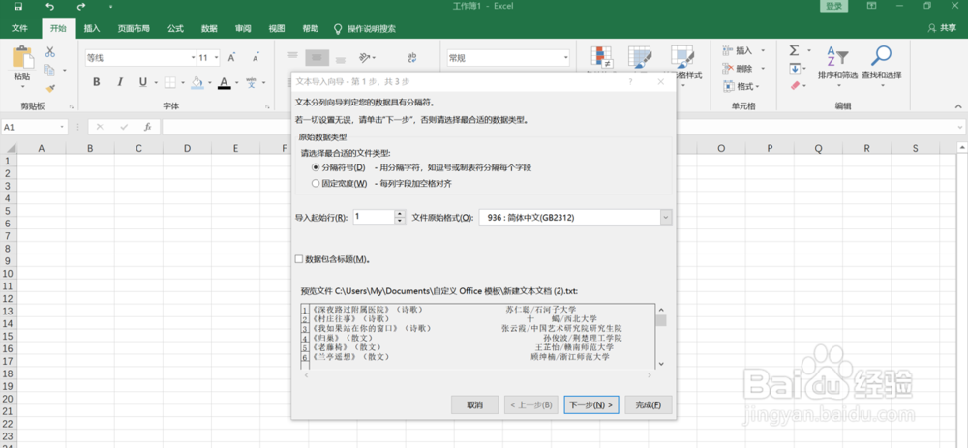Apply the yellow fill color bucket
This screenshot has height=448, width=968.
pyautogui.click(x=197, y=82)
